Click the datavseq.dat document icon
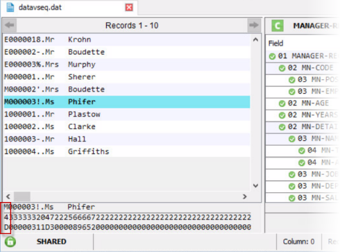Screen dimensions: 340x252 pos(10,7)
